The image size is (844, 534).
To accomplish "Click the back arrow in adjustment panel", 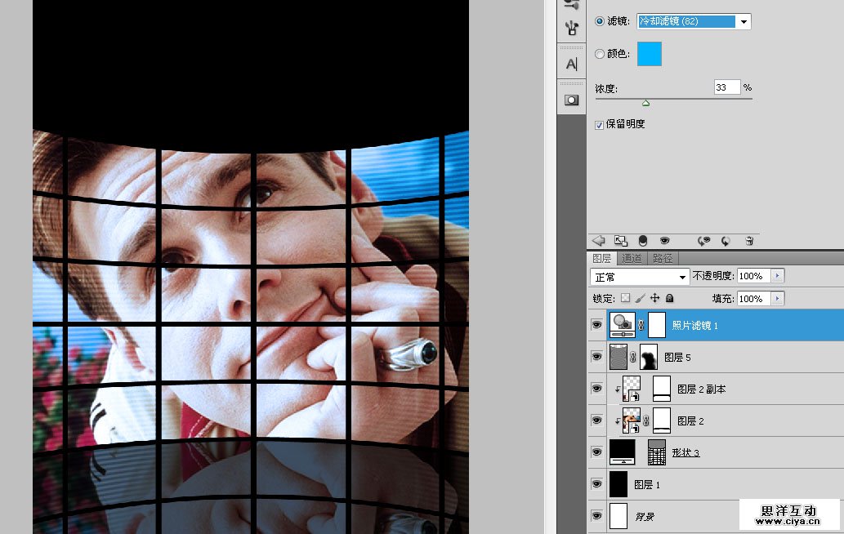I will tap(599, 240).
